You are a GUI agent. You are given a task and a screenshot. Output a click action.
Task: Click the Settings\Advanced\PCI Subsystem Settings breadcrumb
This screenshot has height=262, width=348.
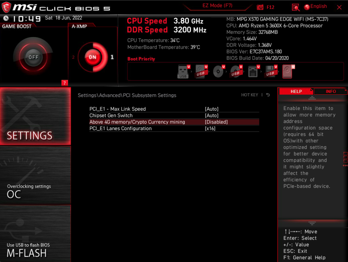click(x=127, y=95)
